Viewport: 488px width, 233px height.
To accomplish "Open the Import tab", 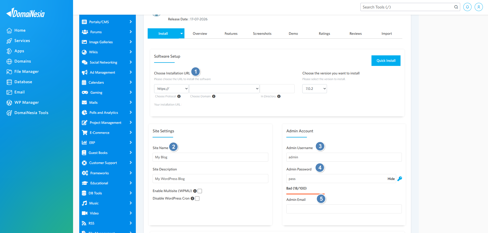I will pos(387,33).
